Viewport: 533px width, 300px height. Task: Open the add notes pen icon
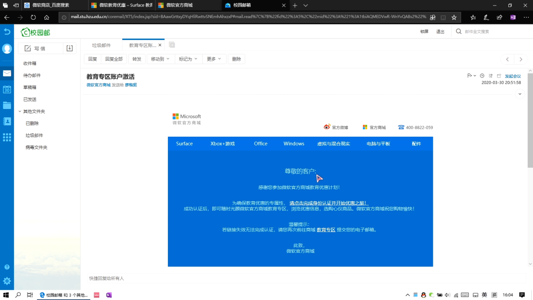486,17
